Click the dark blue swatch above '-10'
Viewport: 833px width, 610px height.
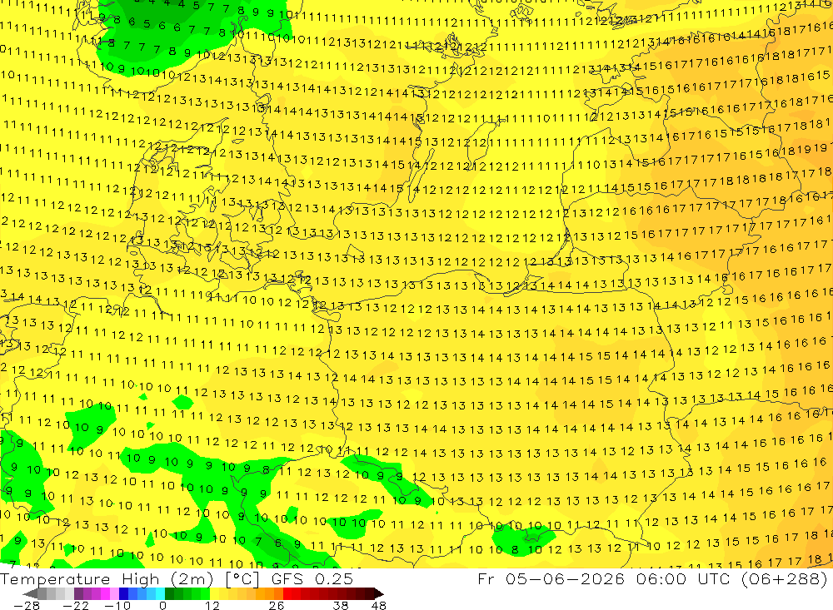pyautogui.click(x=124, y=593)
